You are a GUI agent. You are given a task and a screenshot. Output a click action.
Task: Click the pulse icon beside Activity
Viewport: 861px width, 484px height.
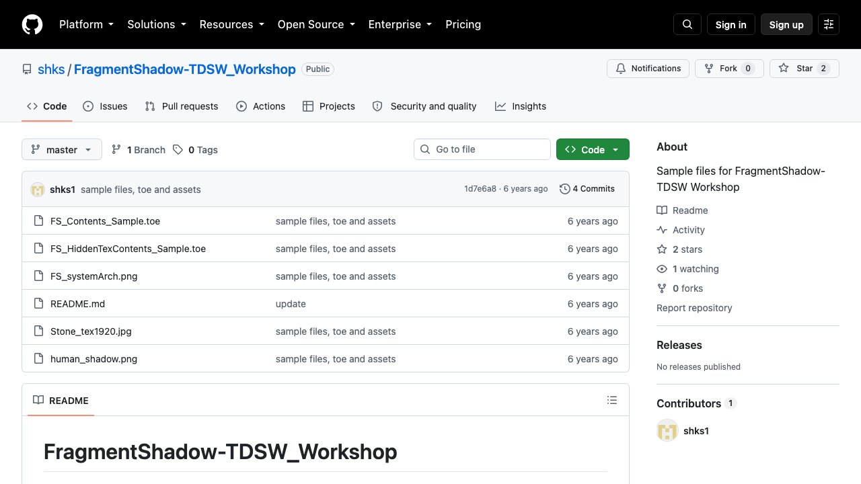662,230
